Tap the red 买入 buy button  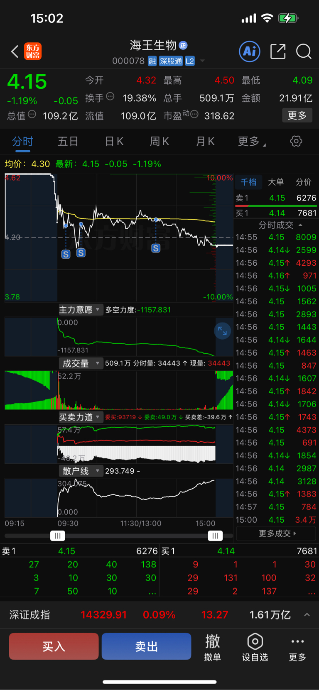pos(54,646)
